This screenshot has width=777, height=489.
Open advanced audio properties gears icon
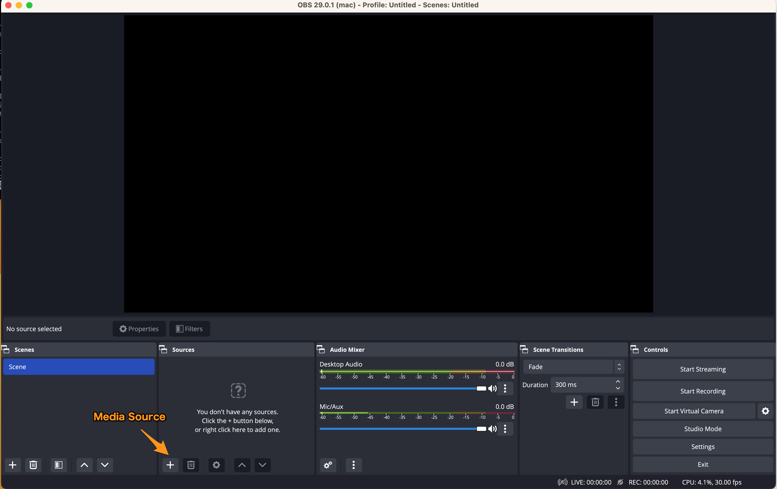[328, 465]
